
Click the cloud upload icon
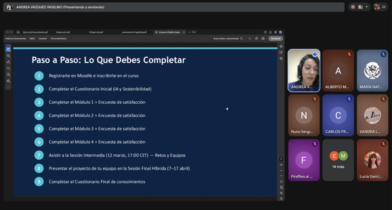pyautogui.click(x=256, y=39)
